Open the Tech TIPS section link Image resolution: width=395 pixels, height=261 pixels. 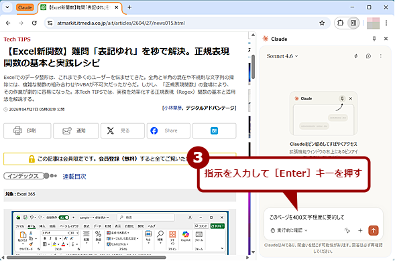17,39
